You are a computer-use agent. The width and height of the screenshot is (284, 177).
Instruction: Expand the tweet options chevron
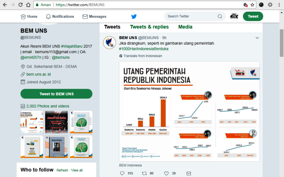tap(257, 38)
